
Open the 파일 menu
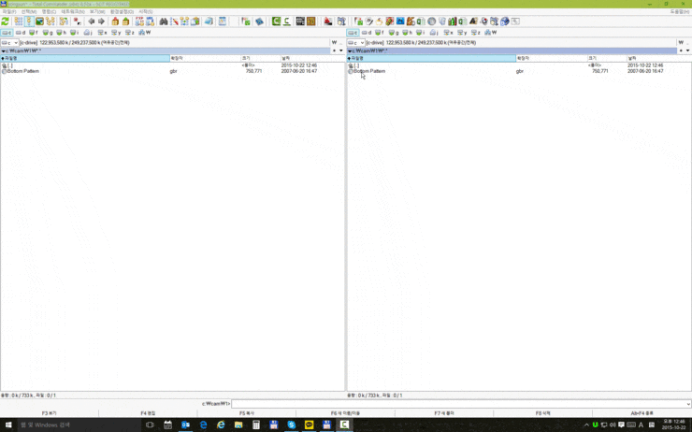click(8, 11)
